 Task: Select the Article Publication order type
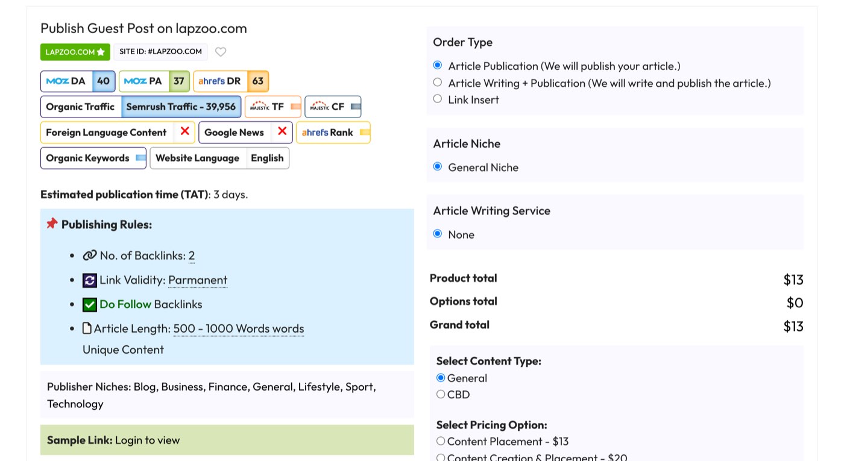[438, 65]
